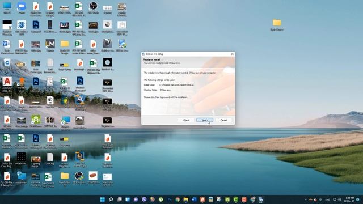Screen dimensions: 363x204
Task: Cancel the DIALux evo Setup
Action: [x=223, y=120]
